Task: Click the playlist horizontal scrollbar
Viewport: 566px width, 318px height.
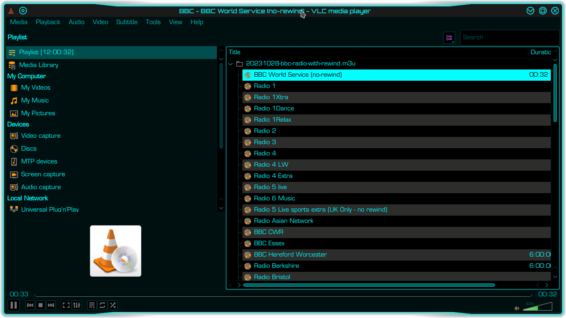Action: [369, 285]
